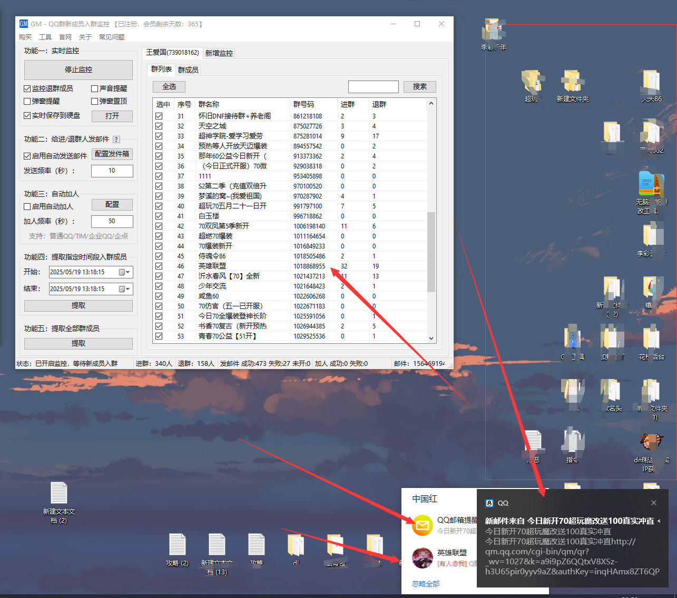Click the GM app icon in title bar
The width and height of the screenshot is (677, 598).
pos(24,24)
